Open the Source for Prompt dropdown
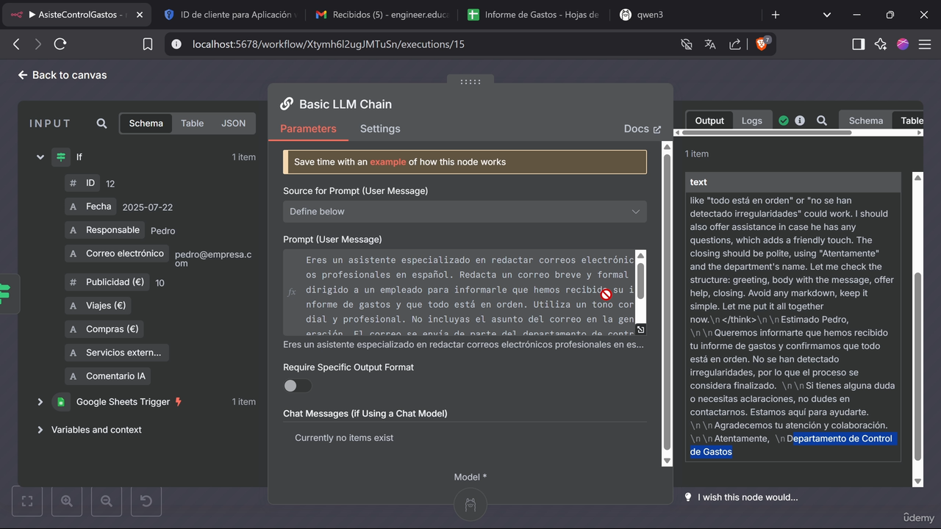This screenshot has height=529, width=941. [465, 212]
